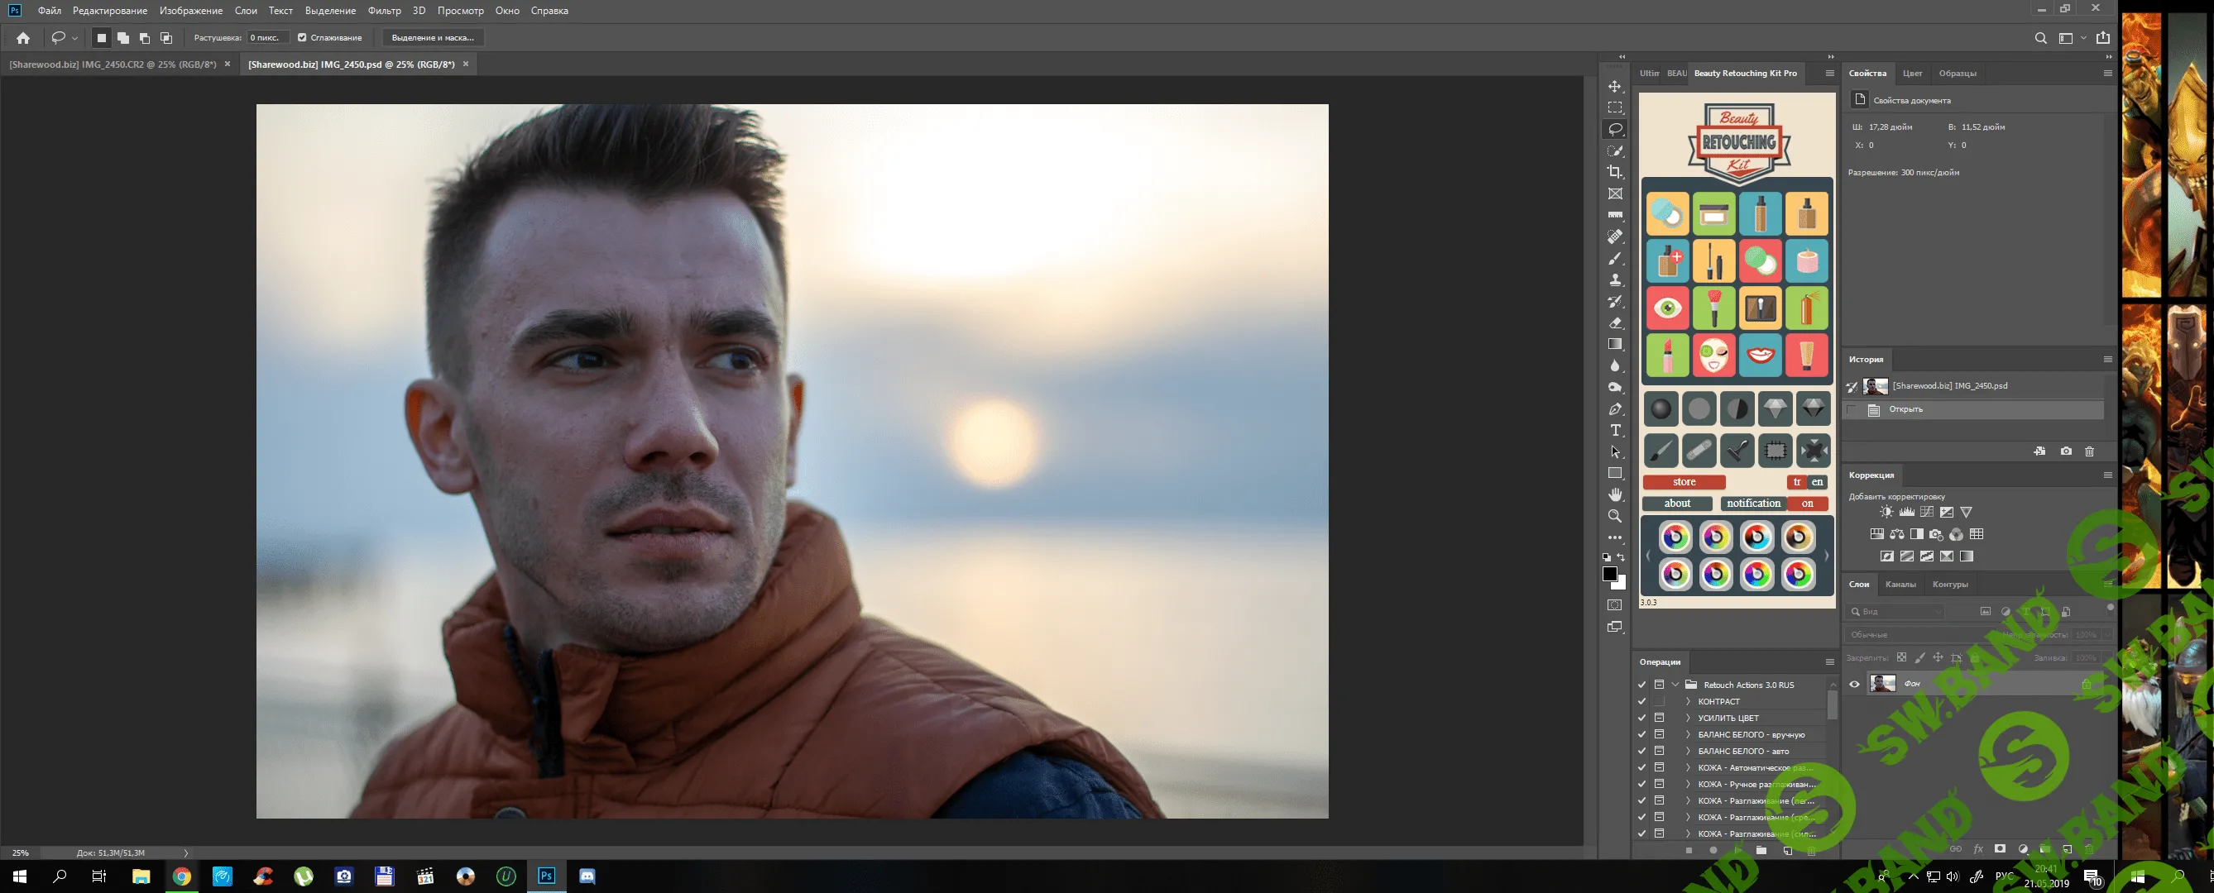The width and height of the screenshot is (2214, 893).
Task: Pick the Type (T) tool
Action: [1615, 430]
